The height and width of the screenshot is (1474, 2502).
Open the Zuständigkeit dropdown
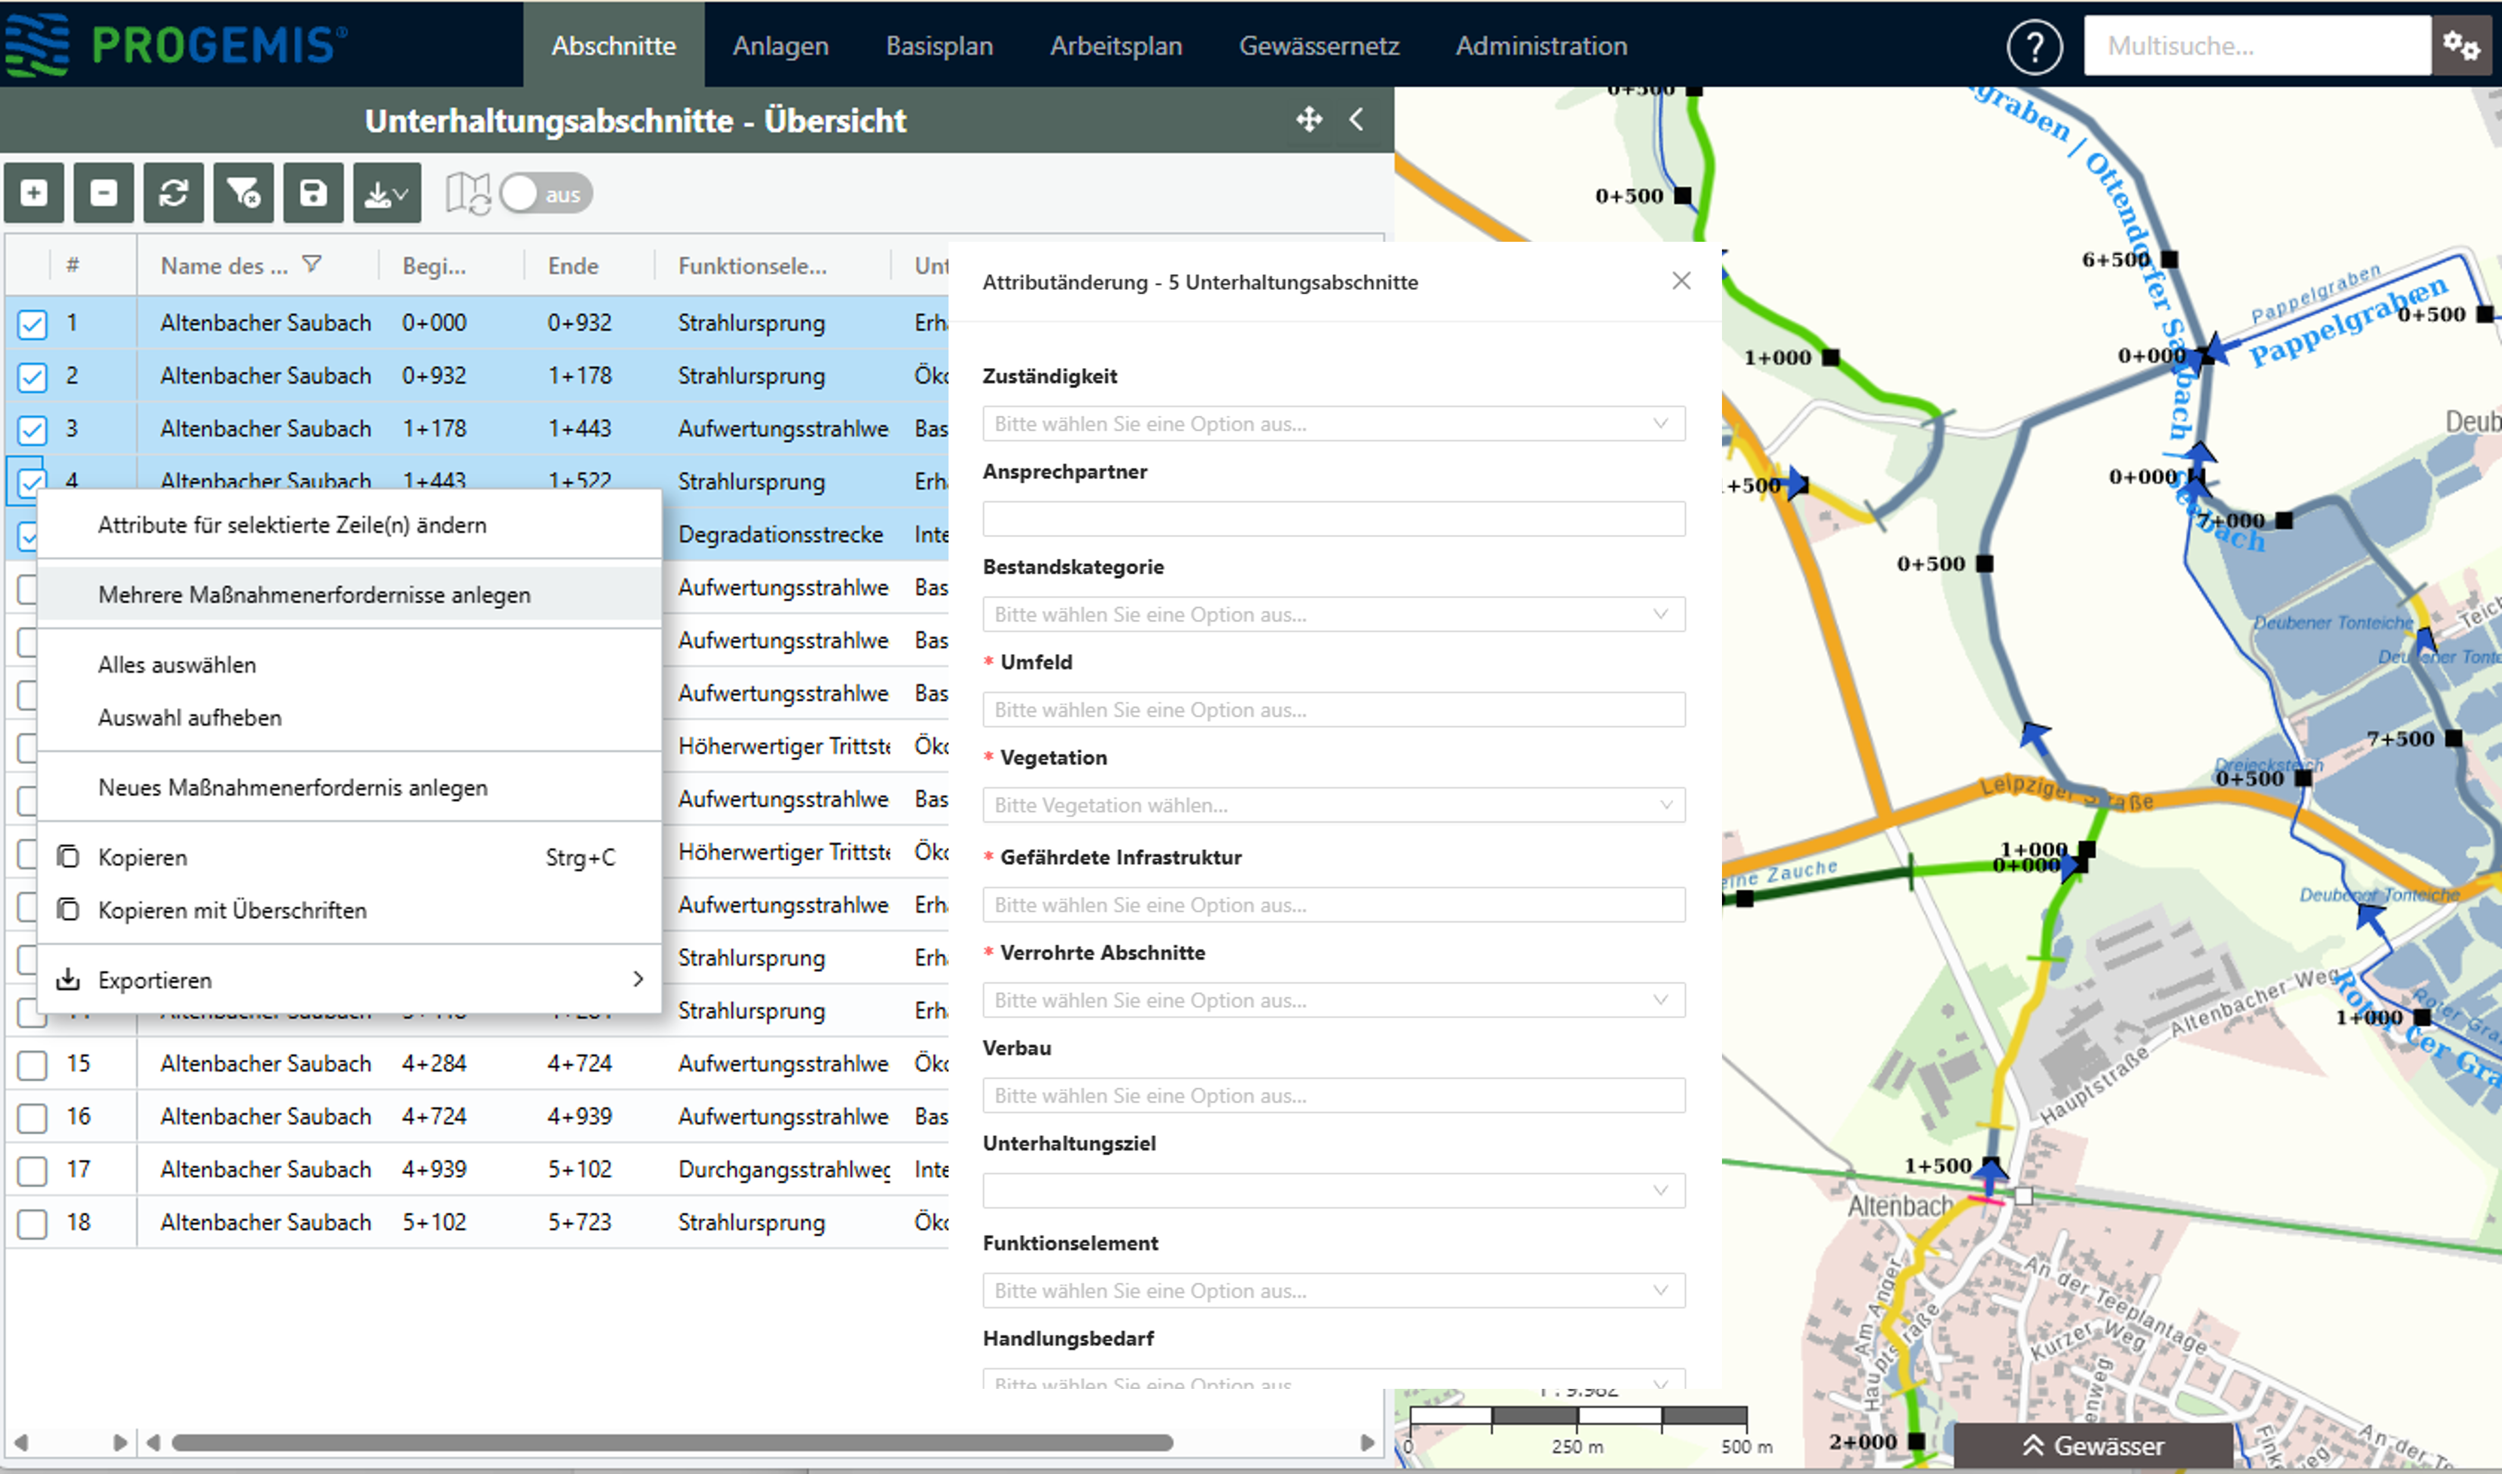pyautogui.click(x=1333, y=423)
